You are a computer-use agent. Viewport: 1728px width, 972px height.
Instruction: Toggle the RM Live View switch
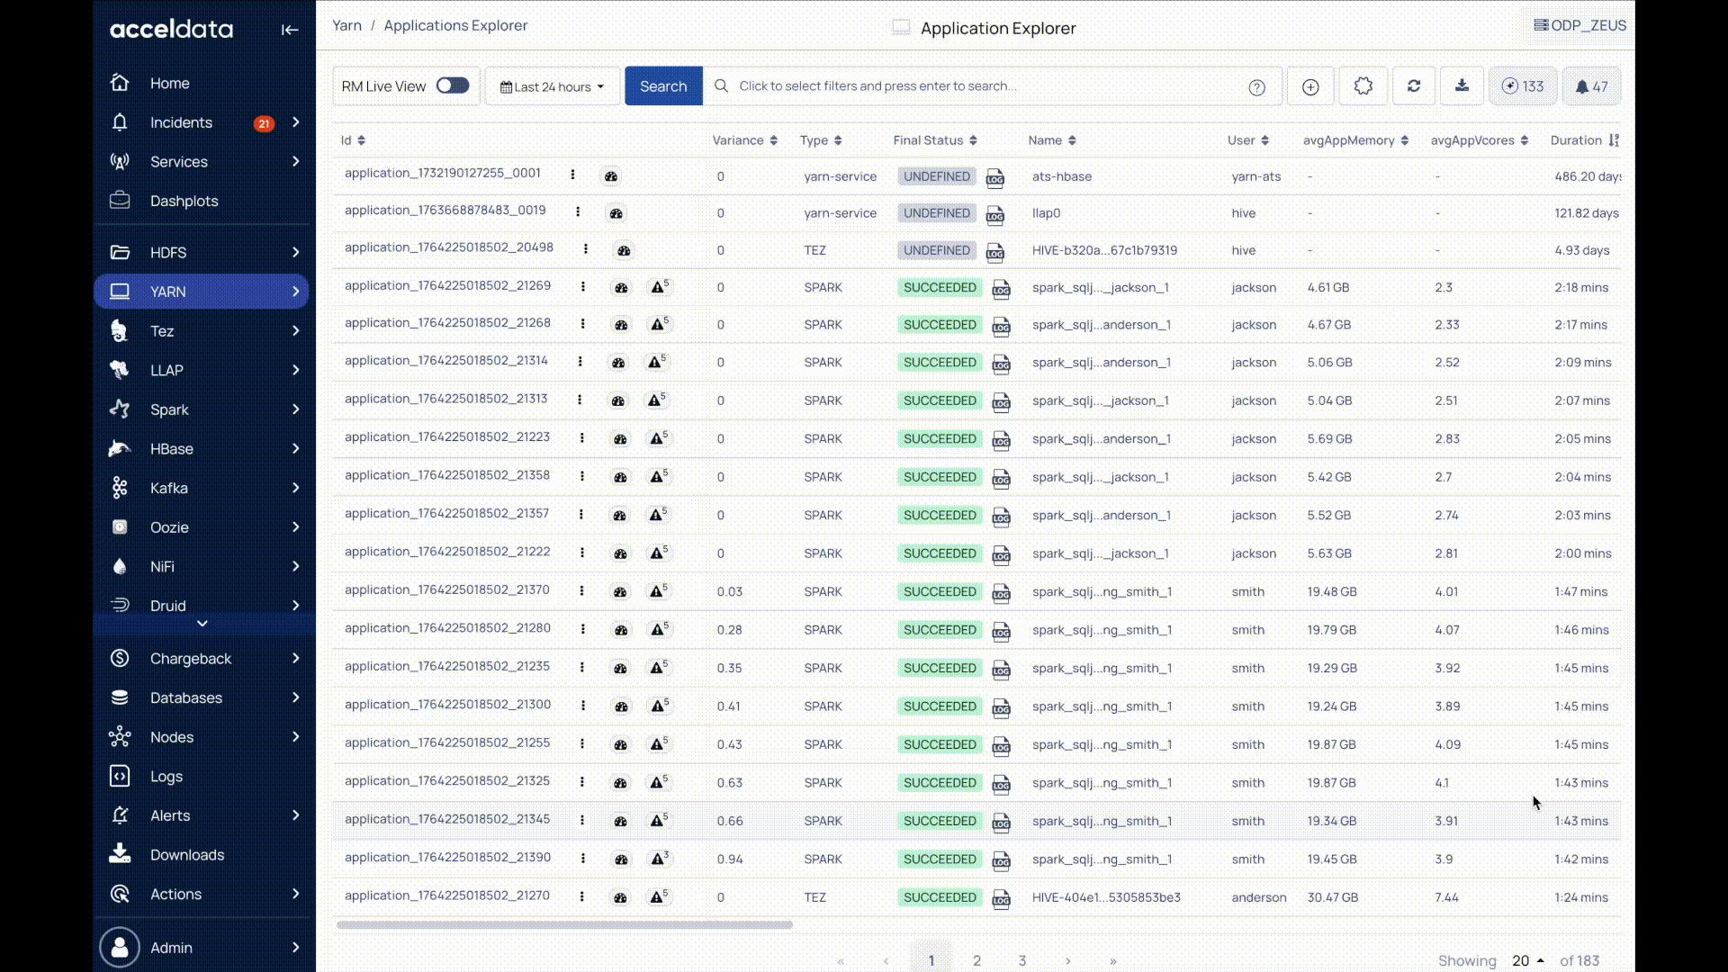pyautogui.click(x=453, y=85)
